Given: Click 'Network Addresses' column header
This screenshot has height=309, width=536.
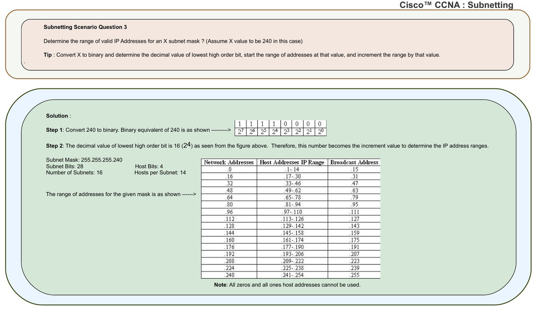Looking at the screenshot, I should click(x=229, y=162).
